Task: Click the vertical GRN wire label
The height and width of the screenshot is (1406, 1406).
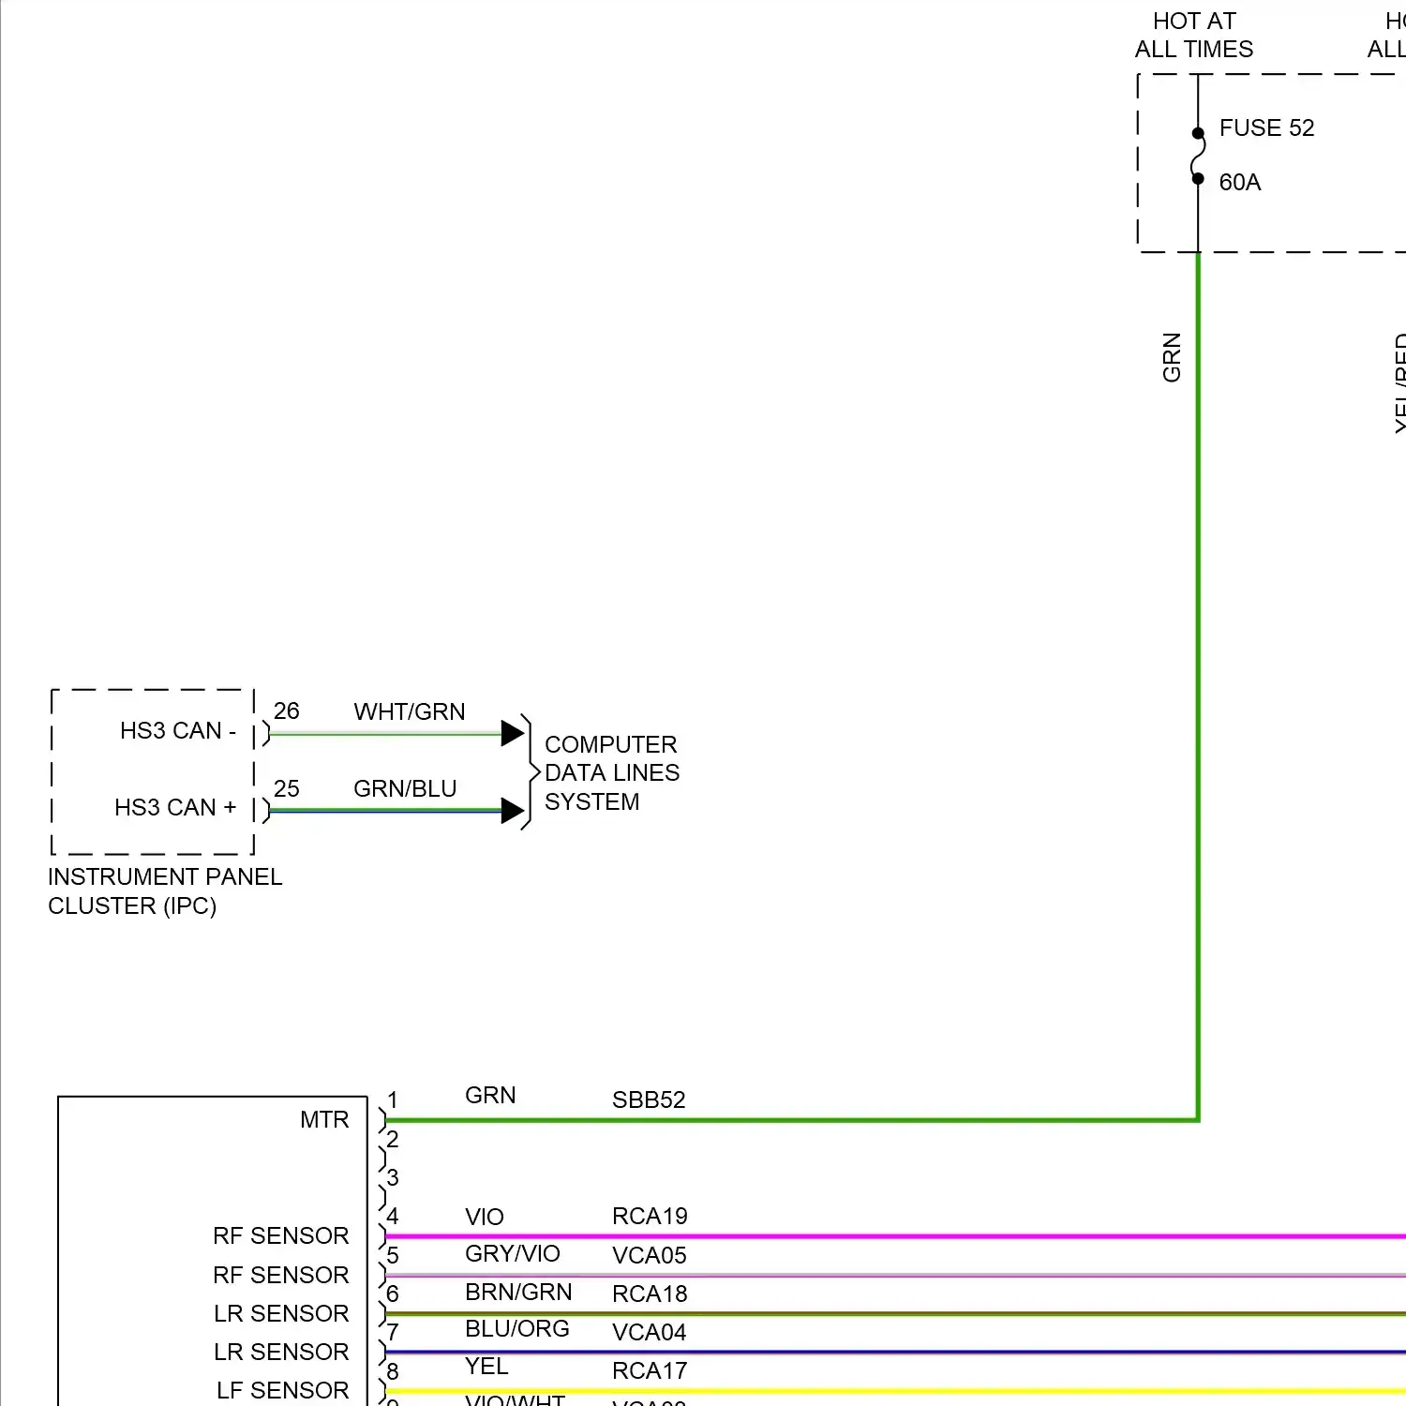Action: click(1172, 357)
